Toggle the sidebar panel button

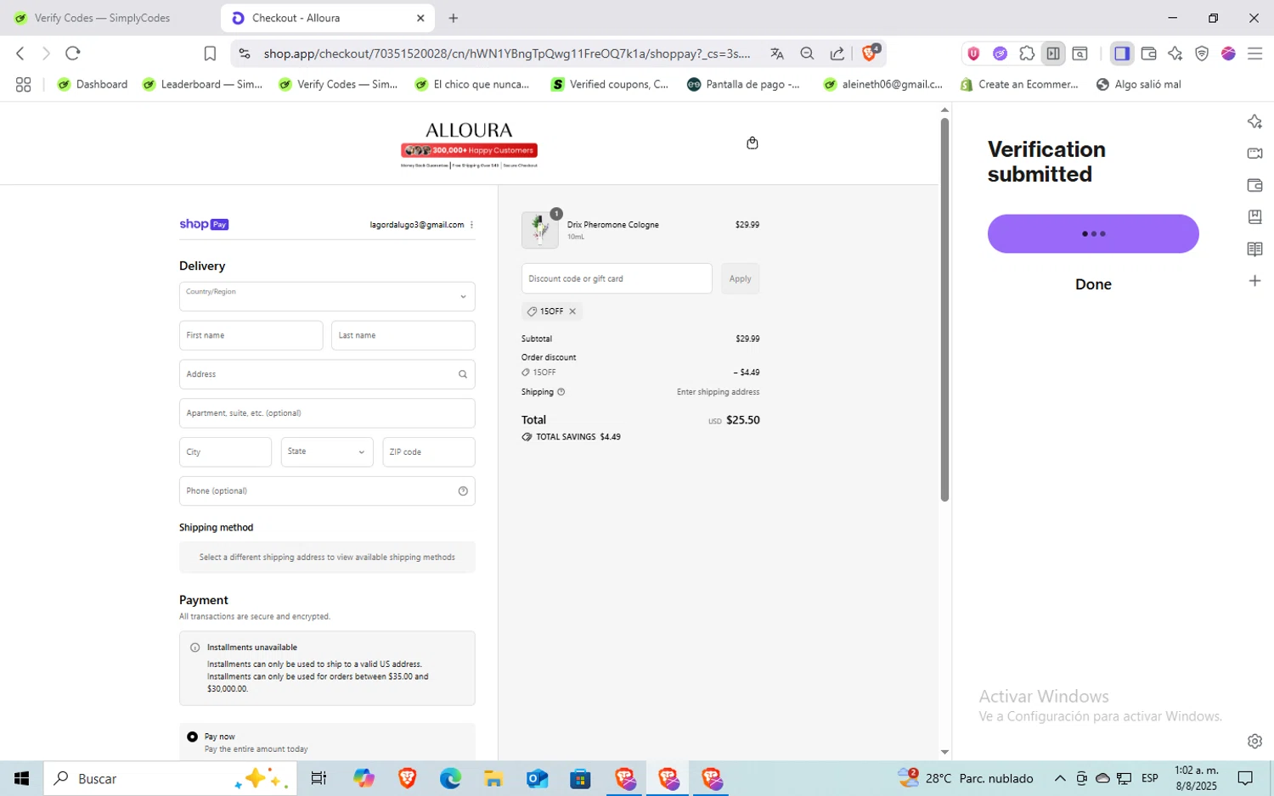[1122, 53]
